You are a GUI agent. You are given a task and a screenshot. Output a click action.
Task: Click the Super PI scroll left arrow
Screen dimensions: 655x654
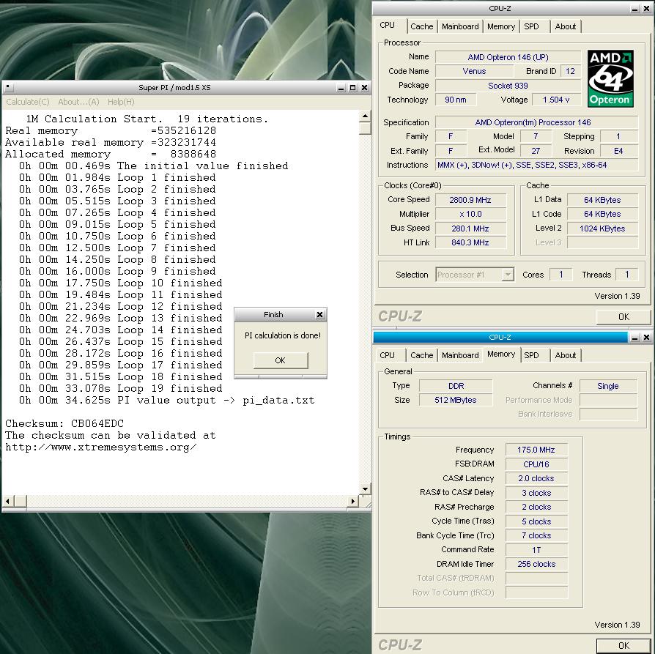pos(8,500)
